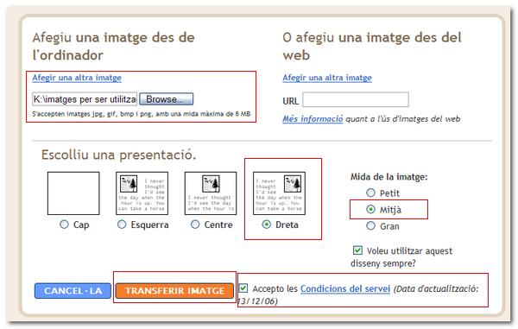Viewport: 518px width, 329px height.
Task: Select the Cap layout radio button
Action: tap(64, 225)
